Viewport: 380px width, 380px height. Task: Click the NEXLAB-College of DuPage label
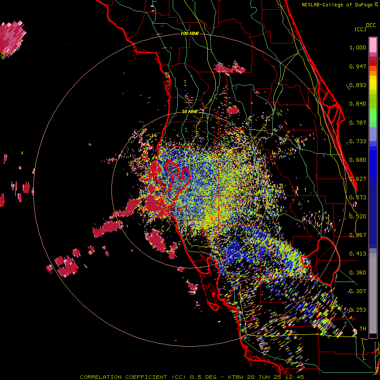pyautogui.click(x=338, y=5)
